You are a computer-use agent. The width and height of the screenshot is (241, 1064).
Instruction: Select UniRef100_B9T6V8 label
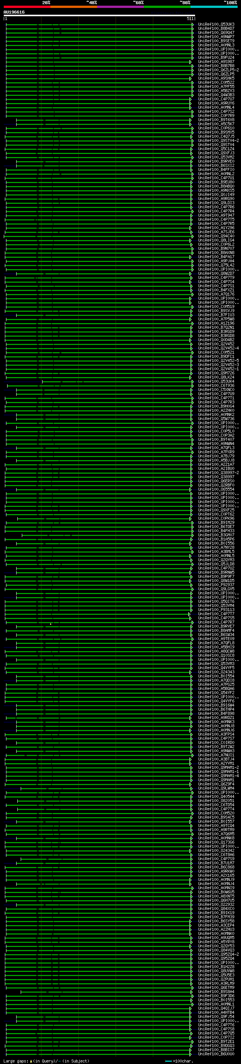click(x=216, y=120)
